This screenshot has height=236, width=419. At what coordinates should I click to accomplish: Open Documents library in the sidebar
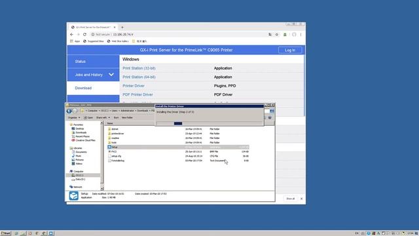coord(81,152)
